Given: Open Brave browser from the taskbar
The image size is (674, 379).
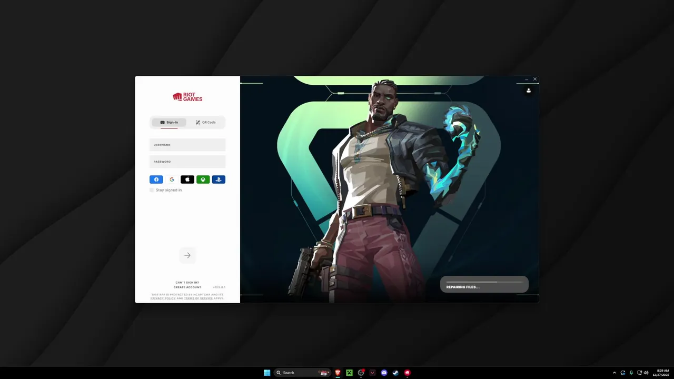Looking at the screenshot, I should point(338,373).
